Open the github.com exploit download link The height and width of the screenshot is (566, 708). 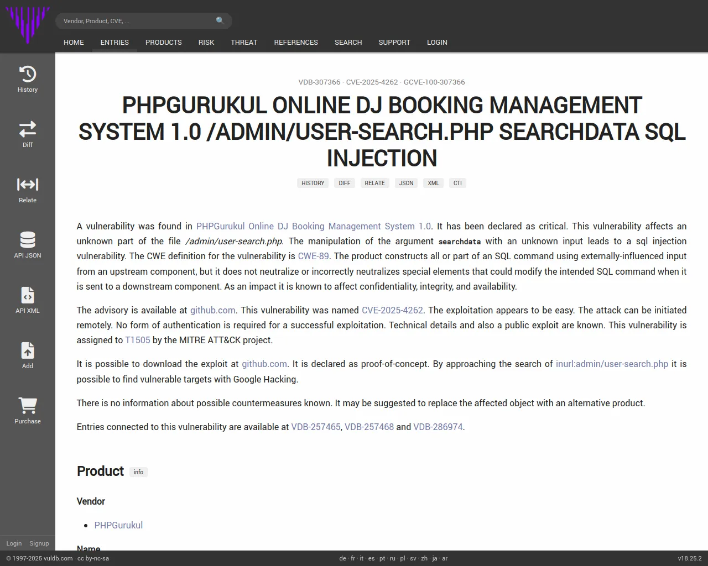[264, 364]
